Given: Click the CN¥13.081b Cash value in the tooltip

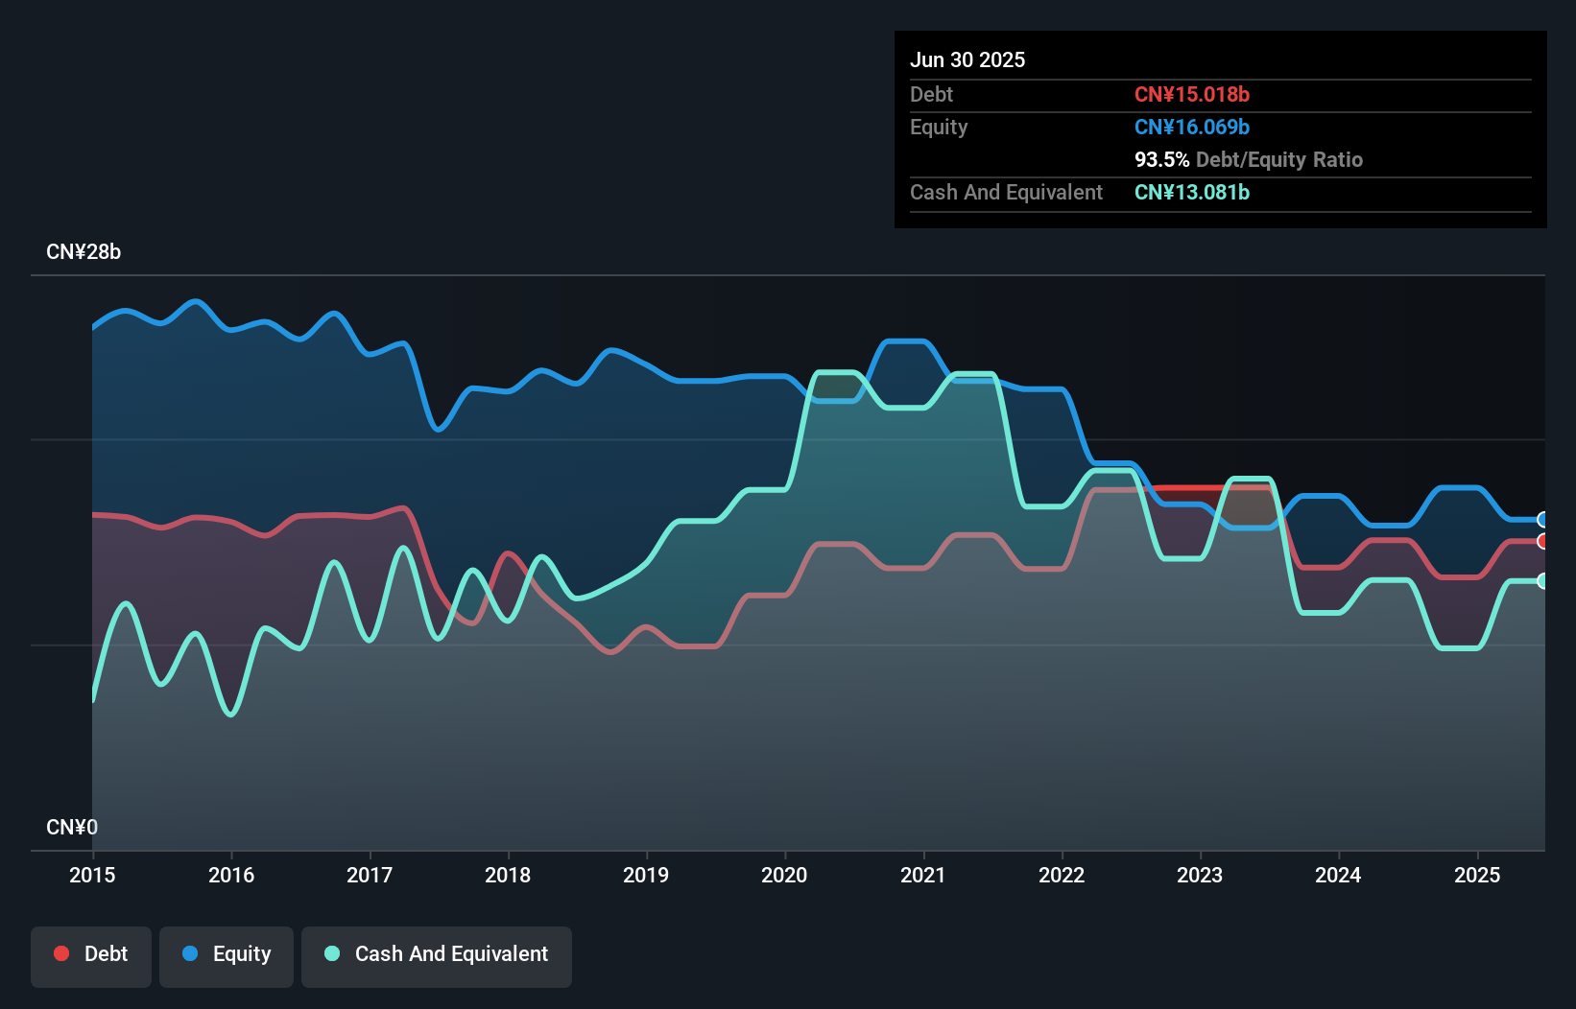Looking at the screenshot, I should point(1192,192).
